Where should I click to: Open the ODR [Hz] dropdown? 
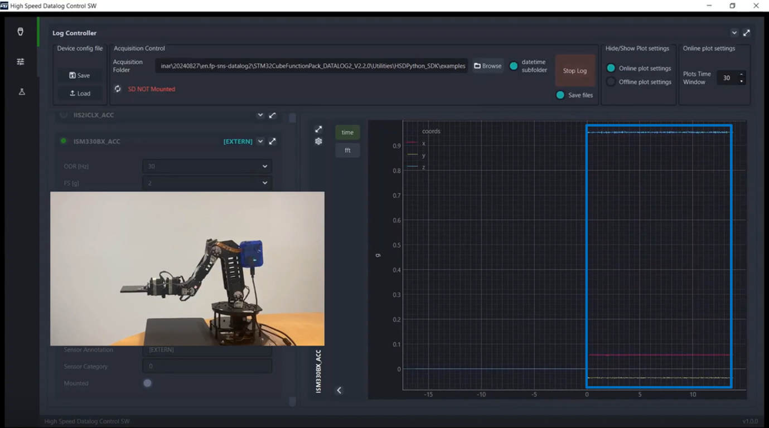(x=207, y=166)
